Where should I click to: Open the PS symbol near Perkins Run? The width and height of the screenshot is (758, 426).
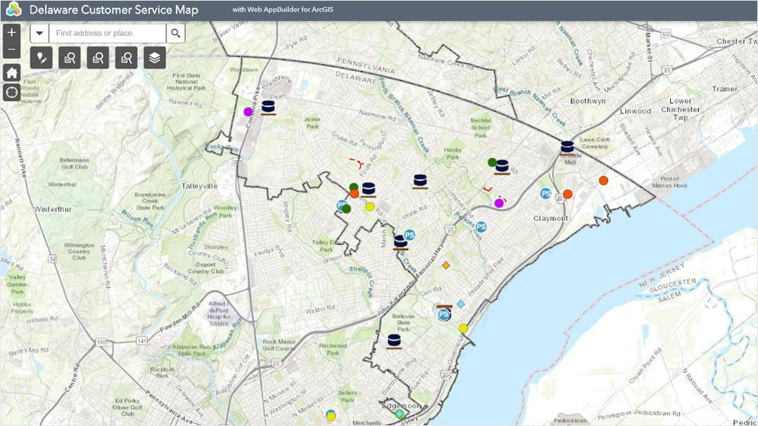click(x=481, y=226)
